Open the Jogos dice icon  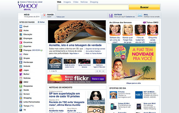pyautogui.click(x=21, y=70)
